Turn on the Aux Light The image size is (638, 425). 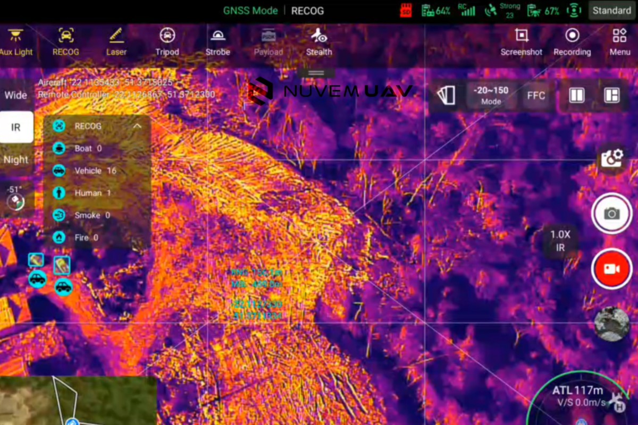click(x=16, y=42)
